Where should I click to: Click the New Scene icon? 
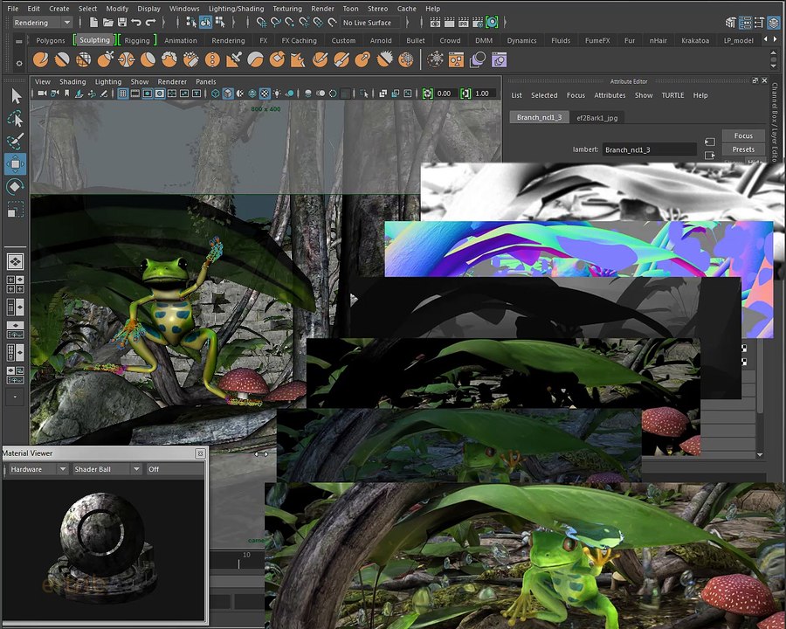(x=93, y=22)
